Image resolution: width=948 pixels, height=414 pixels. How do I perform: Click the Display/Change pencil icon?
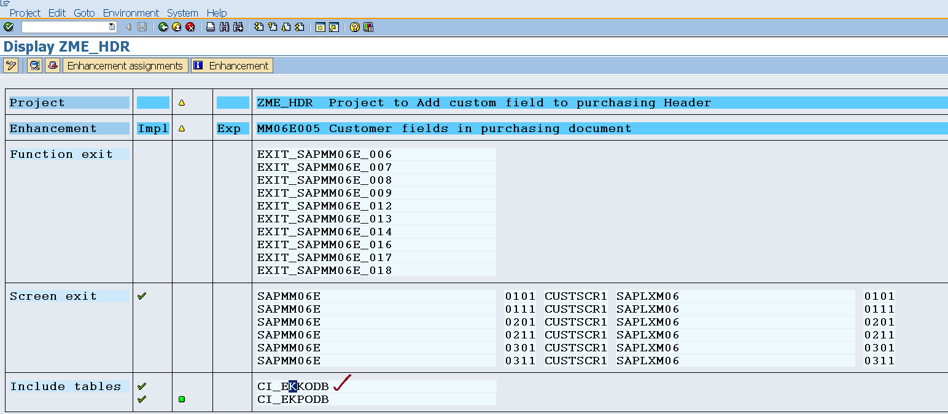[10, 65]
